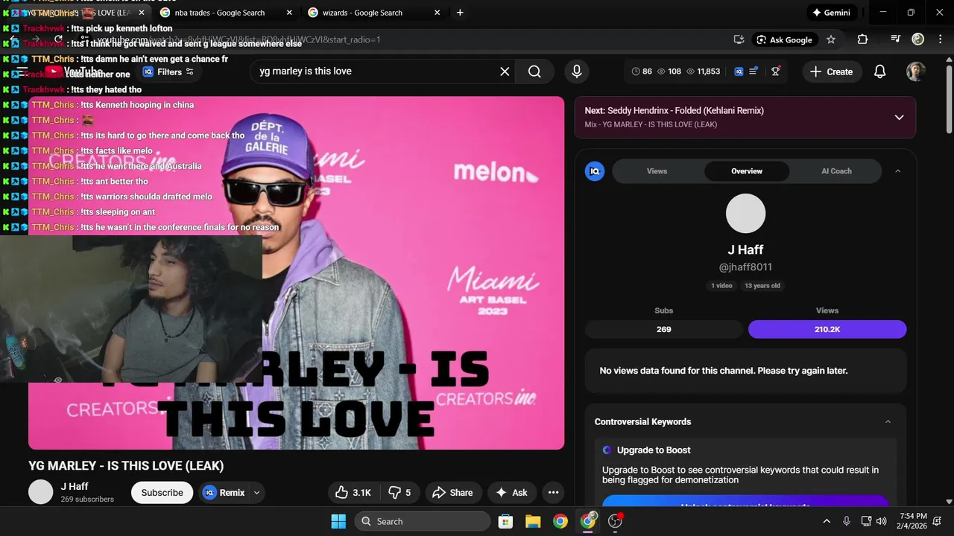Image resolution: width=954 pixels, height=536 pixels.
Task: Collapse the Controversial Keywords section
Action: tap(888, 422)
